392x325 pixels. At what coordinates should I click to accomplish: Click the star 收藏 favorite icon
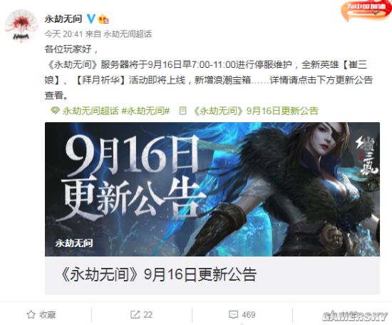(31, 314)
